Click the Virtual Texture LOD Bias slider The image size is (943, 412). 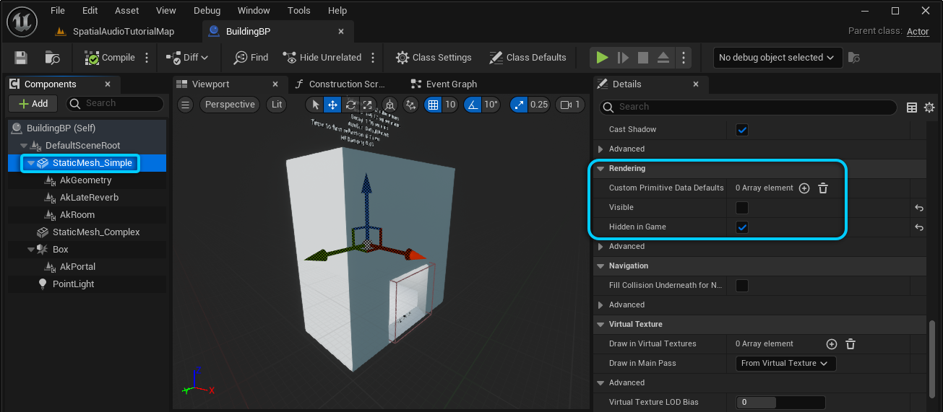[x=780, y=403]
